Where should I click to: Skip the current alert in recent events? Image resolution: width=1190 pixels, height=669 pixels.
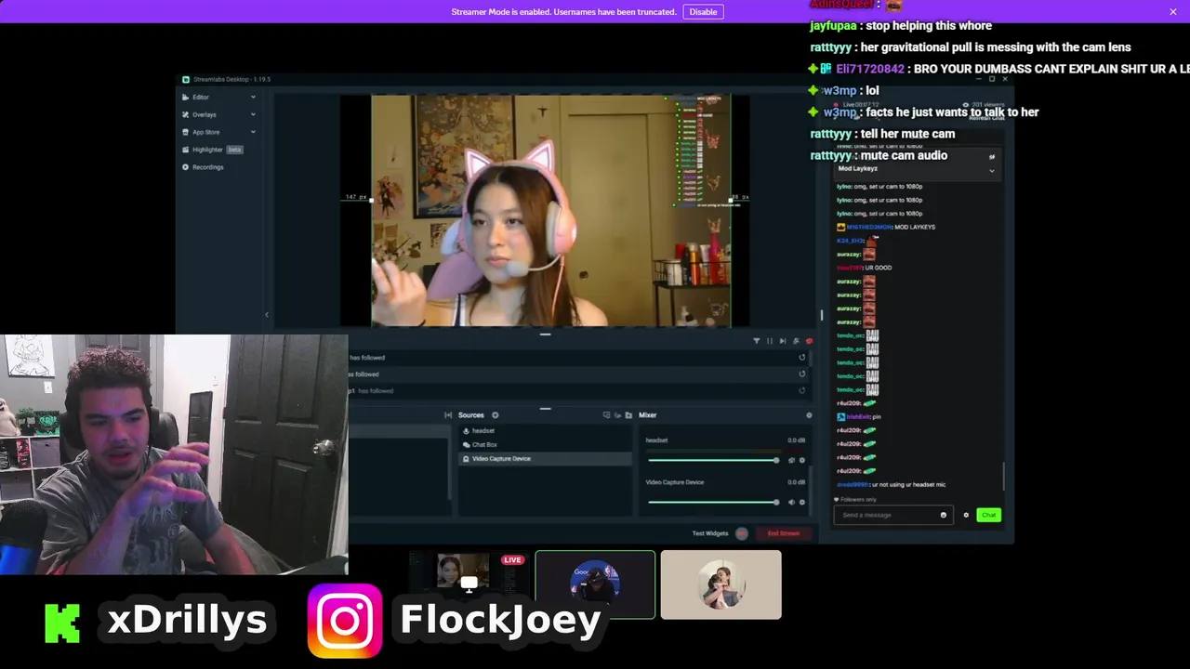tap(782, 341)
